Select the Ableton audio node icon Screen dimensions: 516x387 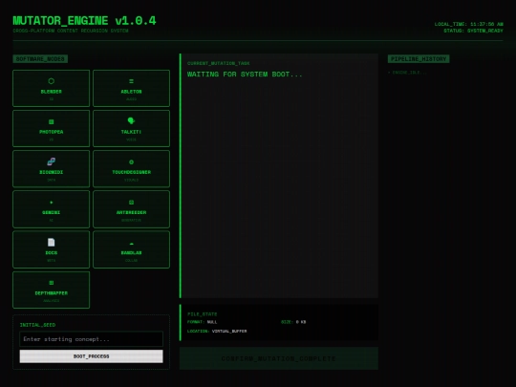click(131, 81)
